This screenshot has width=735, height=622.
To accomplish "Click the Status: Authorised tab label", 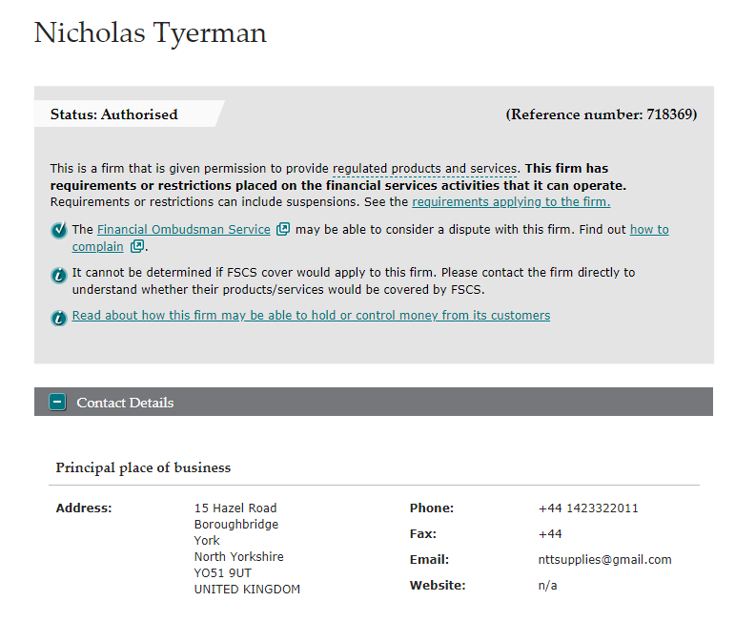I will 113,114.
